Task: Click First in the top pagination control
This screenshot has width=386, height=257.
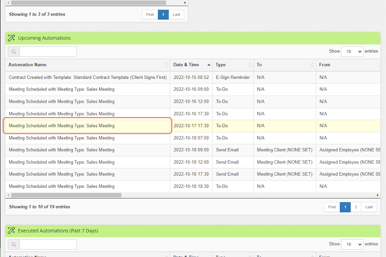Action: coord(150,14)
